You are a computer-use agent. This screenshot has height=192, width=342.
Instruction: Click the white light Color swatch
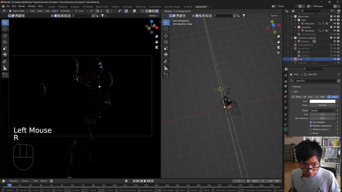coord(322,101)
